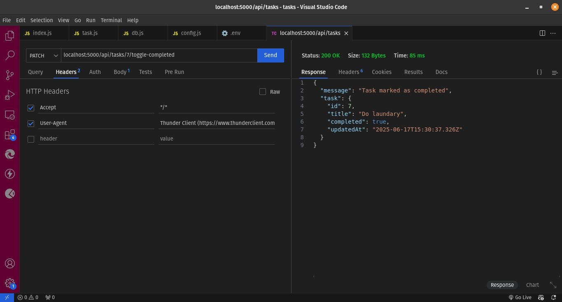
Task: Open the Terminal menu
Action: click(111, 20)
